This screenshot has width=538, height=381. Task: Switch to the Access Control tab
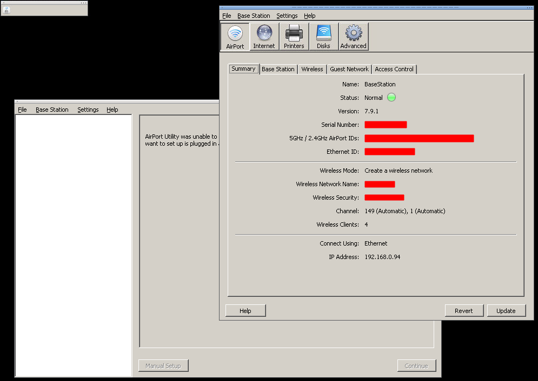click(394, 69)
